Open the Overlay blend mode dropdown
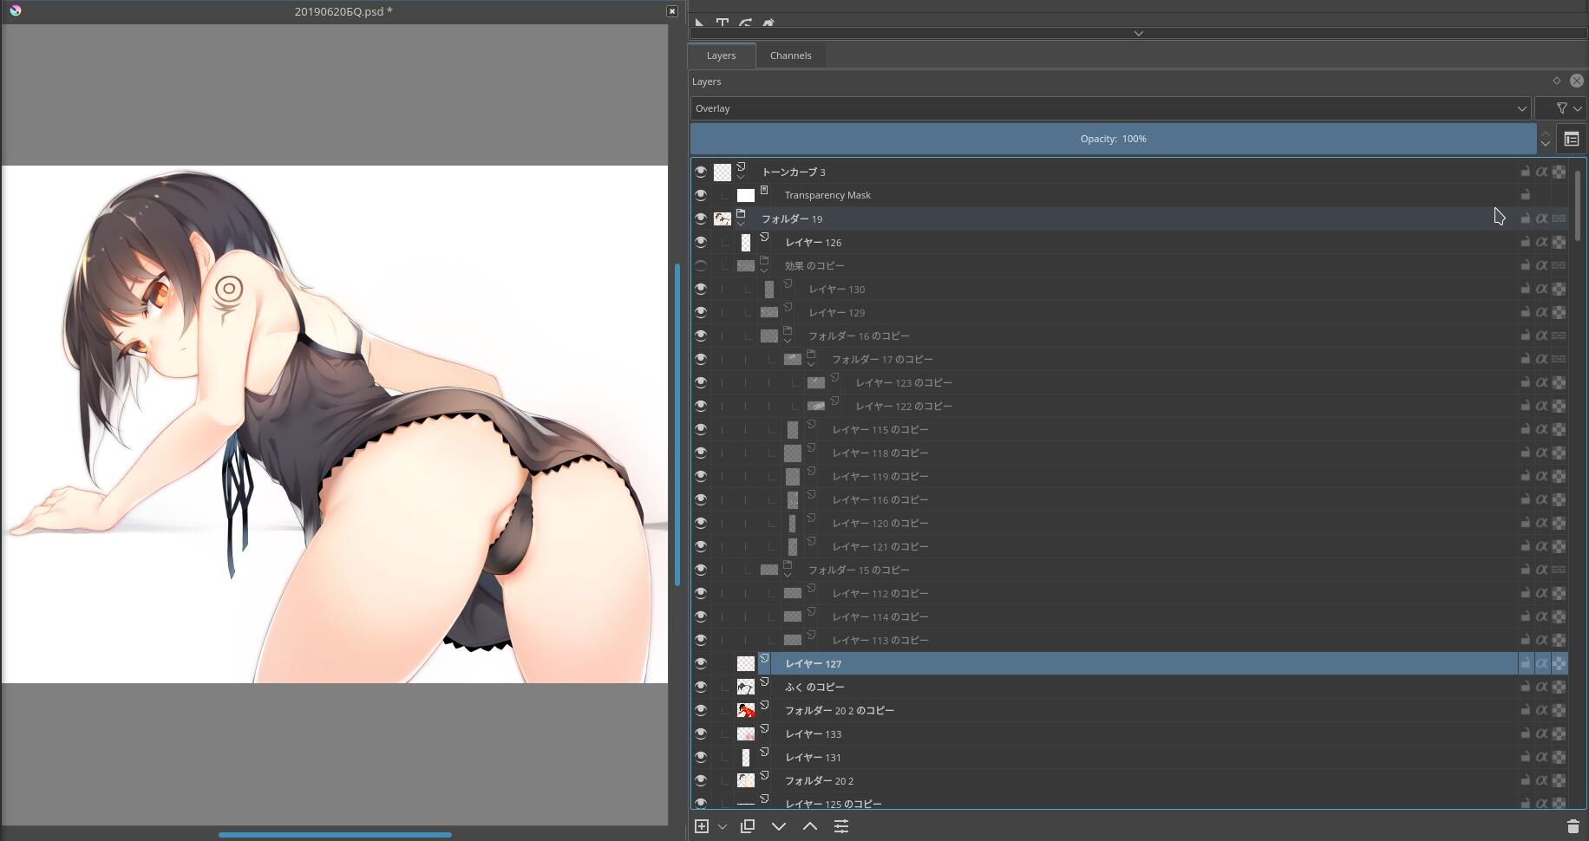 pos(1110,108)
